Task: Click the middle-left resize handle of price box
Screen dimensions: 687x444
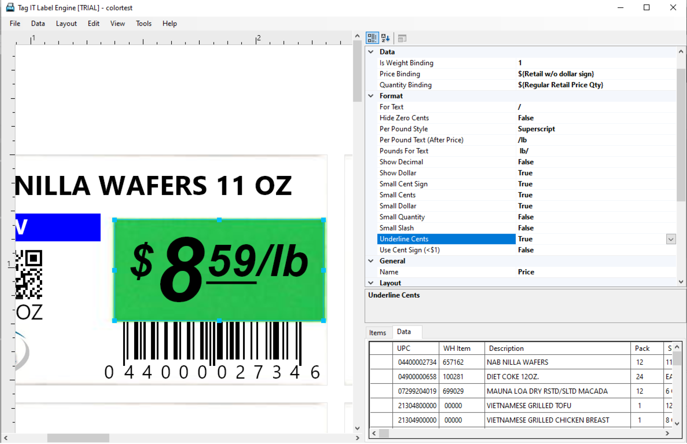Action: tap(114, 270)
